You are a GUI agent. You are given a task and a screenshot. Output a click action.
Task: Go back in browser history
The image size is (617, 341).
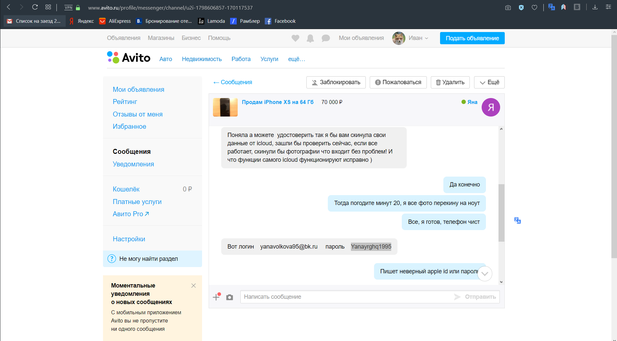9,7
